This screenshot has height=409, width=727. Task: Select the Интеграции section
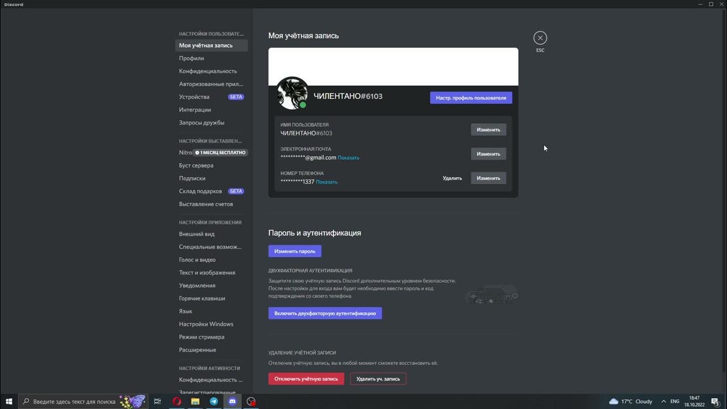[x=211, y=110]
